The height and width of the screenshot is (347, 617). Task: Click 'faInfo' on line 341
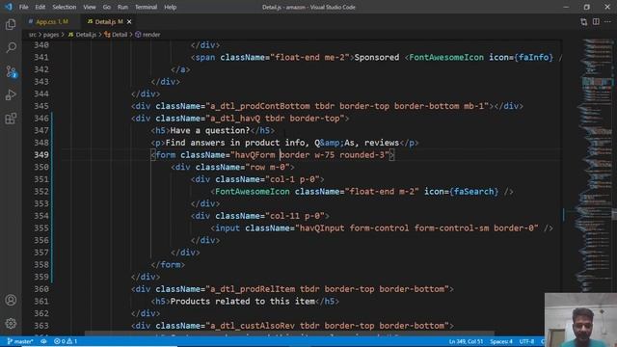click(x=533, y=58)
